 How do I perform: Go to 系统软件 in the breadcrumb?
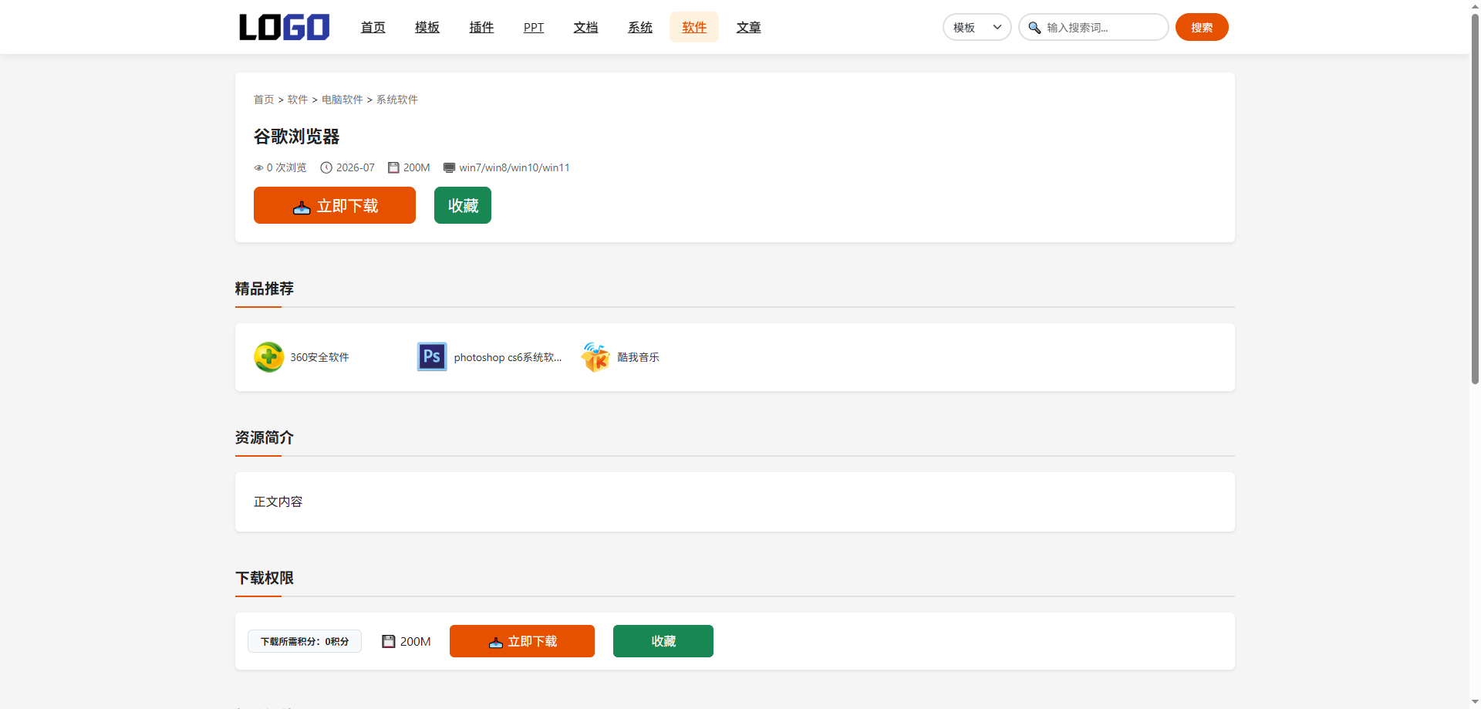(397, 100)
